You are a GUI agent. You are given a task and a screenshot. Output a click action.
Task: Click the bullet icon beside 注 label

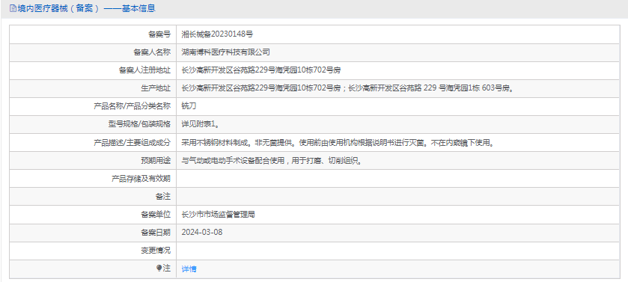point(159,268)
